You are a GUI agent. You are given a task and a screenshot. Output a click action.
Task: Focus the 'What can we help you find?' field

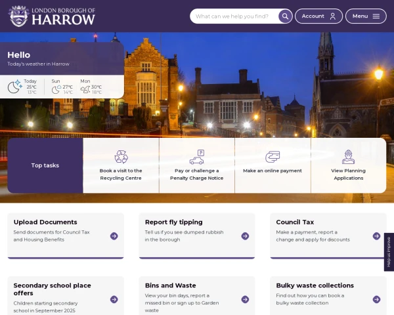pos(234,16)
